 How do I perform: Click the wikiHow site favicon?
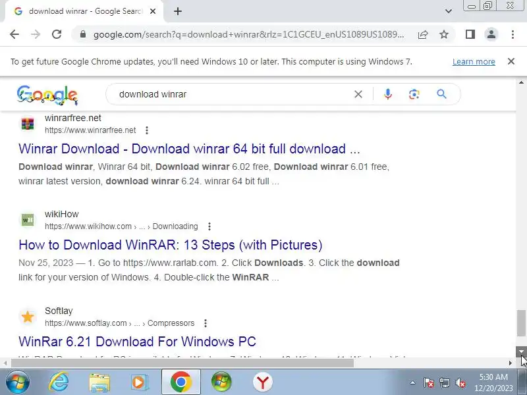coord(28,220)
